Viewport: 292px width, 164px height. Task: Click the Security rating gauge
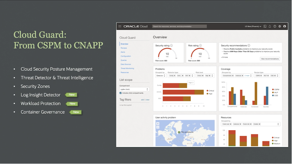tap(167, 53)
